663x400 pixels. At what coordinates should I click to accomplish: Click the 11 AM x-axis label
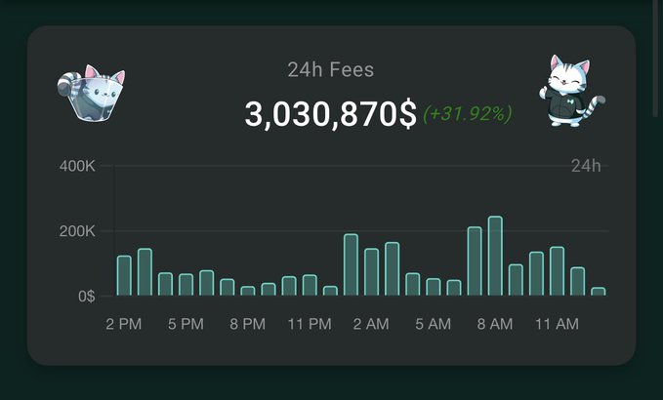click(x=557, y=324)
